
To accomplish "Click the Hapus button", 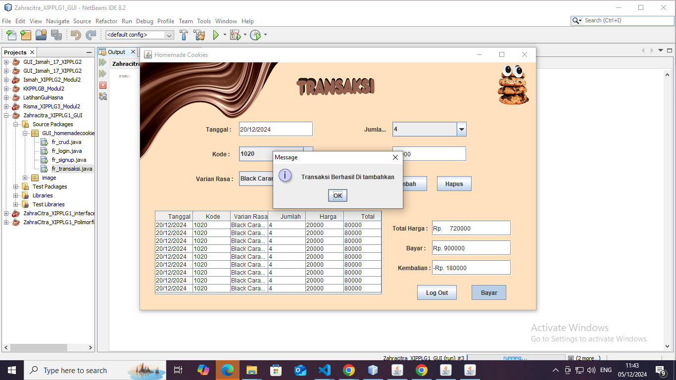I will point(454,184).
